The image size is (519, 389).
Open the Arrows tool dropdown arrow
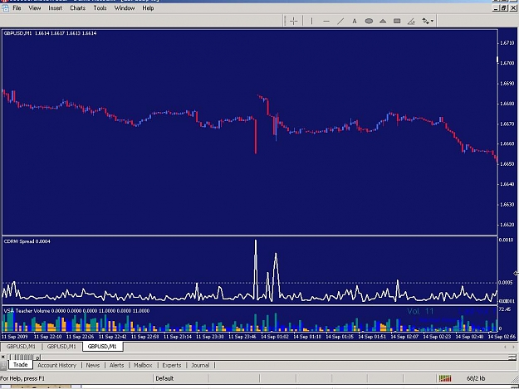tap(433, 22)
